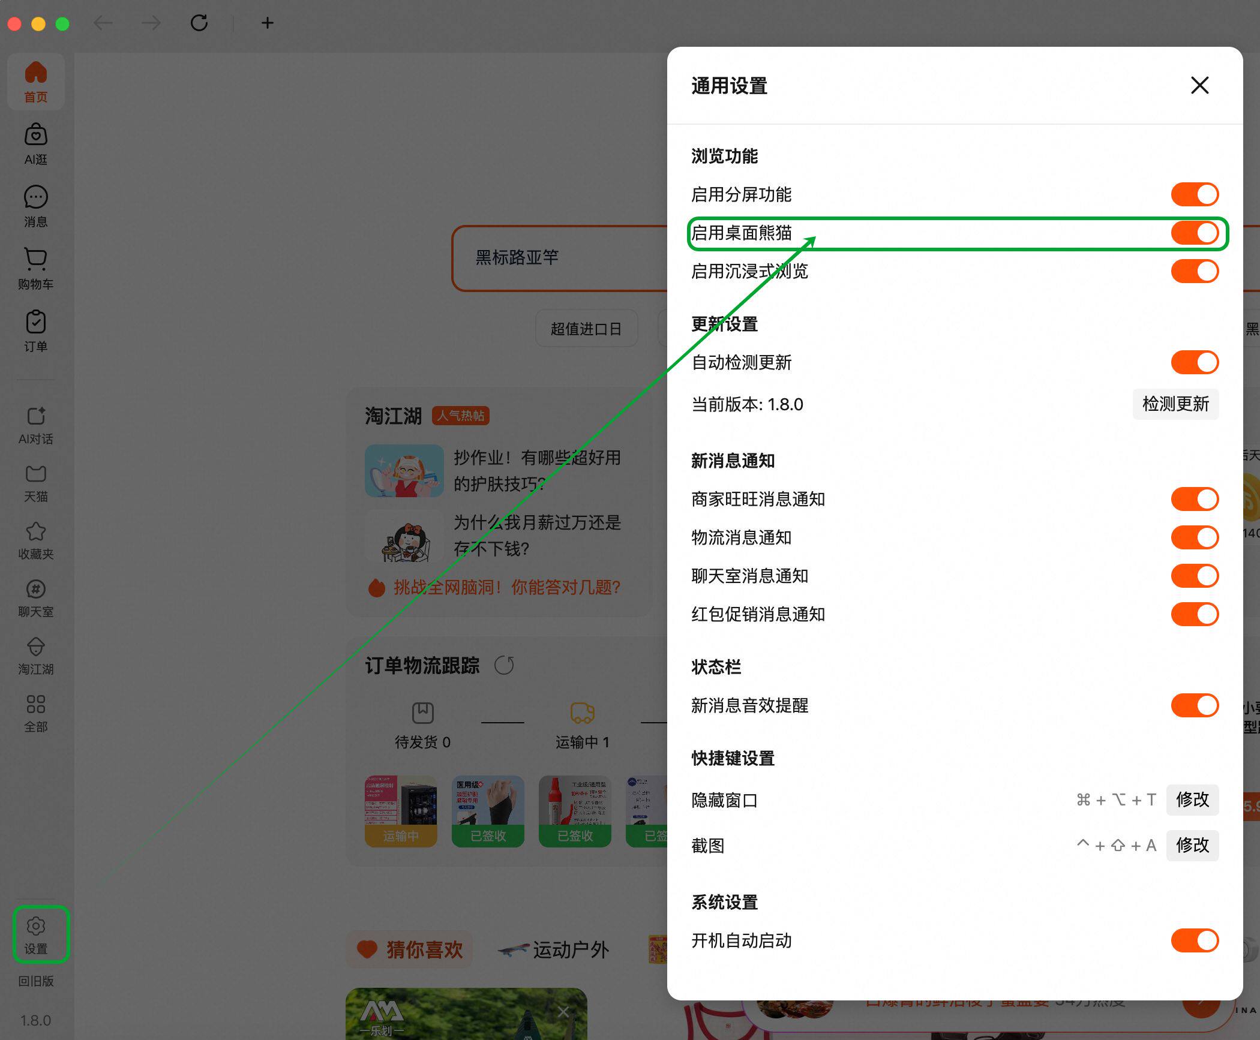Screen dimensions: 1260x1040
Task: Open 消息 messages
Action: [x=36, y=205]
